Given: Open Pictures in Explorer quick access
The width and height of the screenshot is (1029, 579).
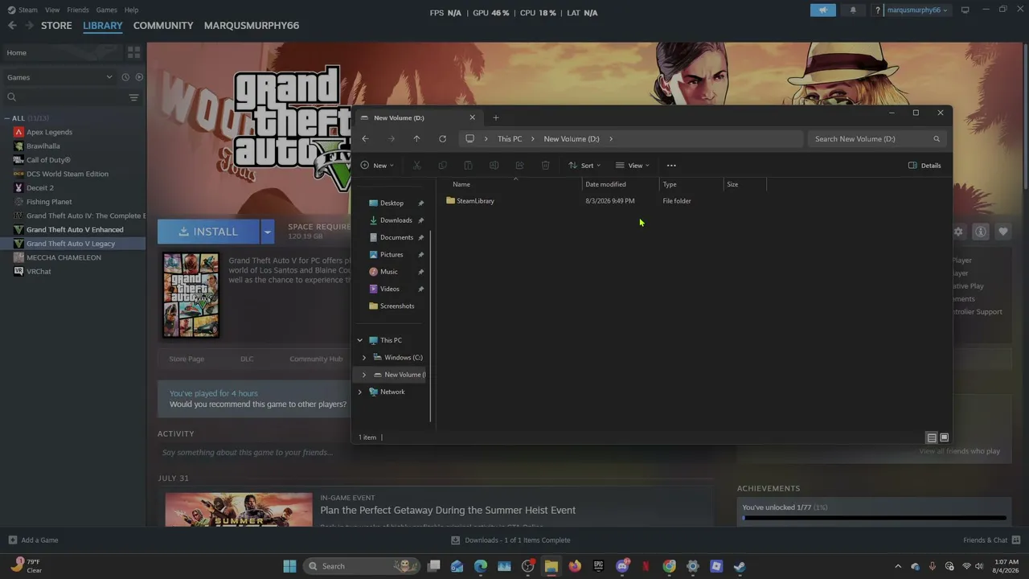Looking at the screenshot, I should (x=392, y=255).
